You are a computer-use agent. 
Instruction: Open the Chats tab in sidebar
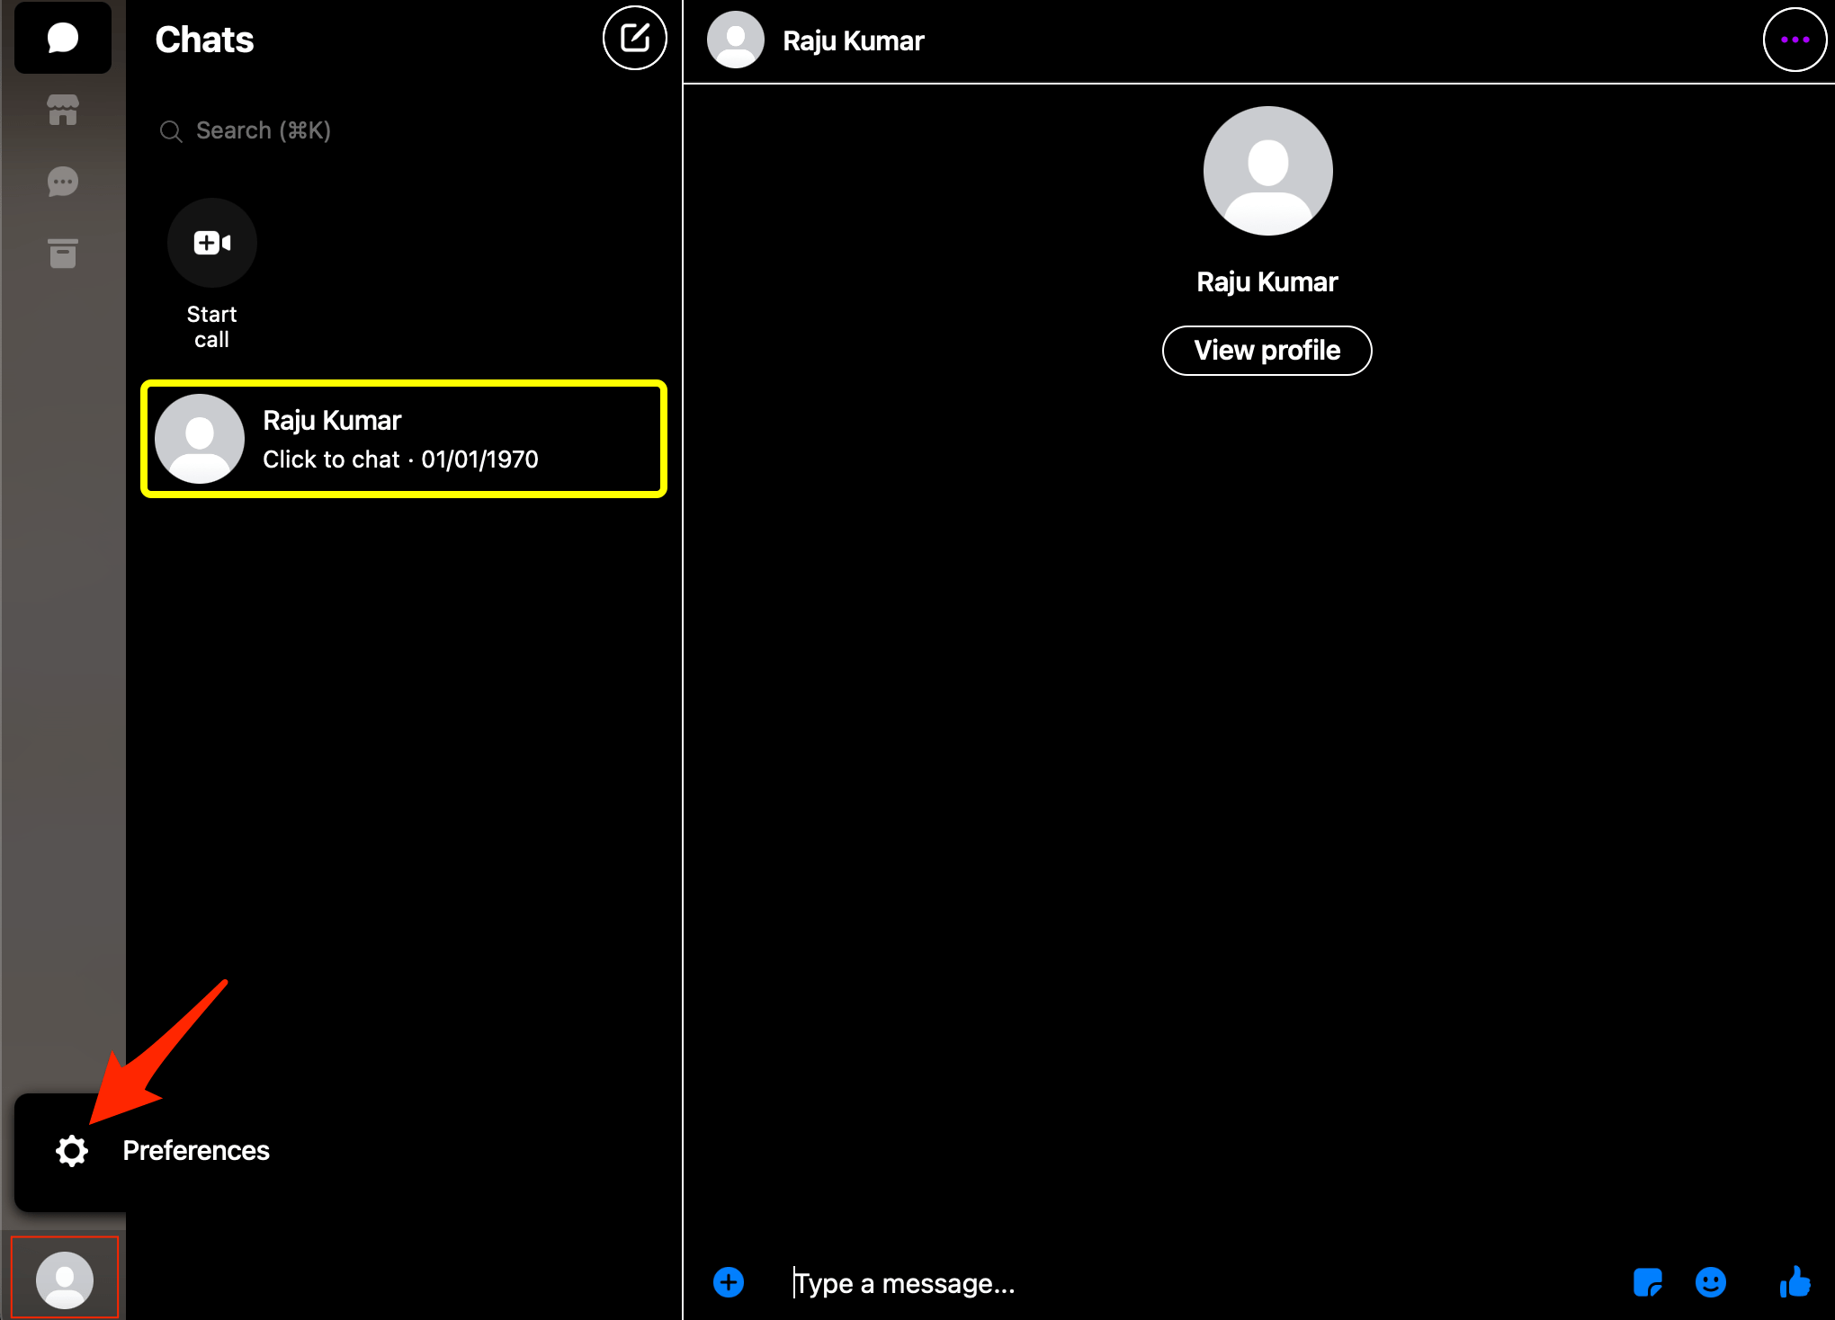[62, 38]
